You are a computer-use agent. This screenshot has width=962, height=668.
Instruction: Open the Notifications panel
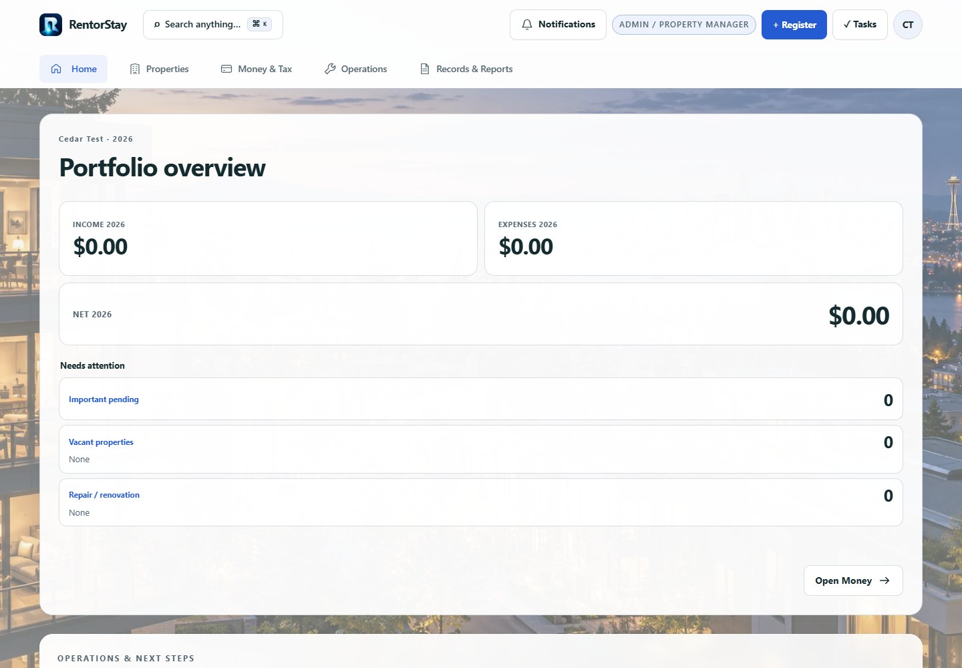pyautogui.click(x=558, y=25)
